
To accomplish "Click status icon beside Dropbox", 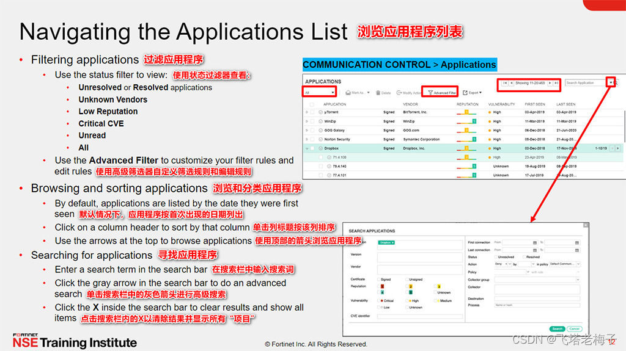I will coord(320,148).
